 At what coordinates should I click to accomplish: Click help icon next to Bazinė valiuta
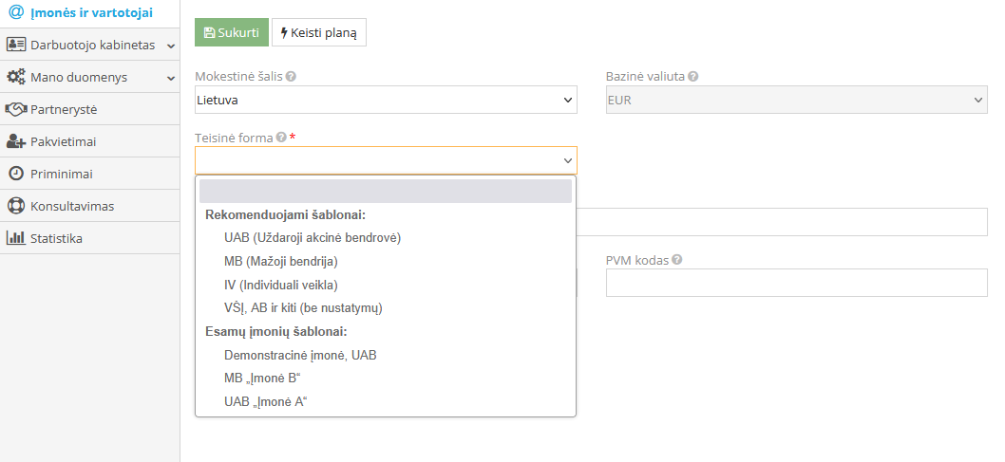(693, 77)
